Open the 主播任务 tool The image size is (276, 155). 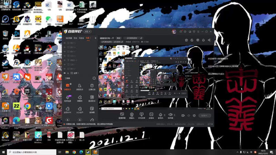pyautogui.click(x=92, y=87)
